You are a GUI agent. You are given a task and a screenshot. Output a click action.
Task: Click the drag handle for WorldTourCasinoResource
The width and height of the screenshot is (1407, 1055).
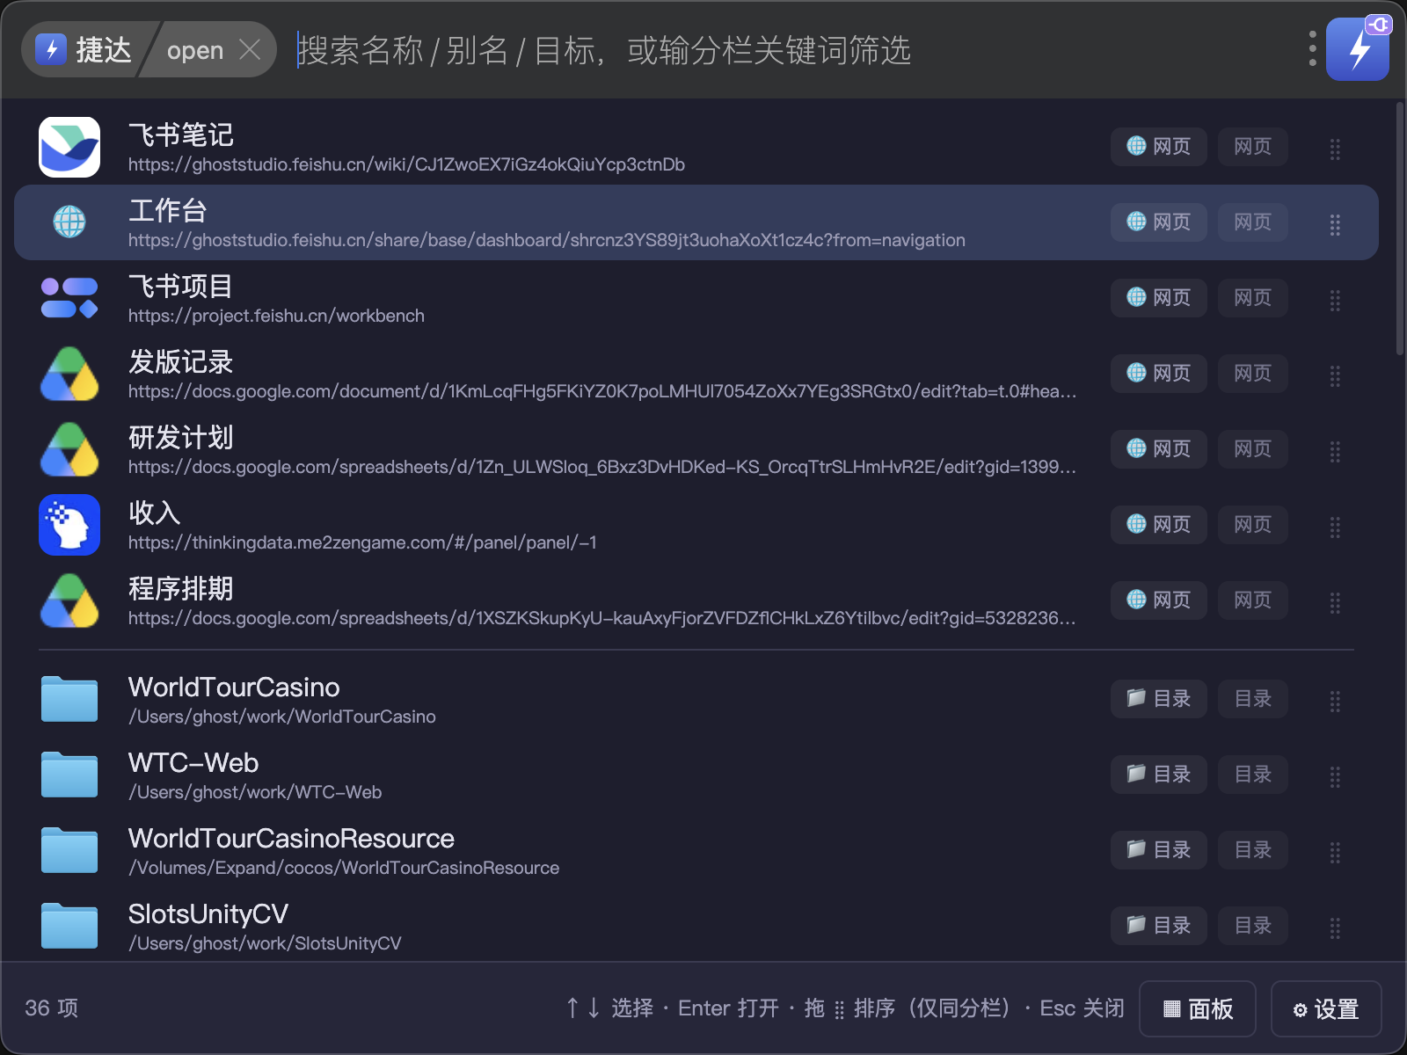[1335, 852]
